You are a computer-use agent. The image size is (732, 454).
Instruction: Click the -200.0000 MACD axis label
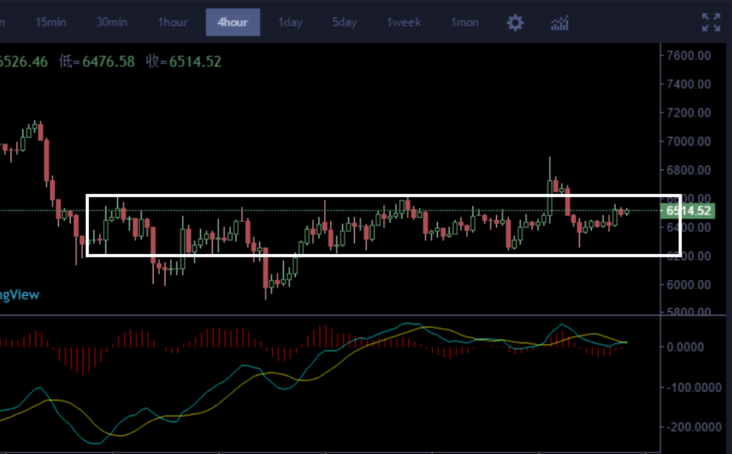click(693, 427)
